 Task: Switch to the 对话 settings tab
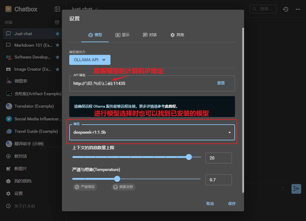(150, 35)
